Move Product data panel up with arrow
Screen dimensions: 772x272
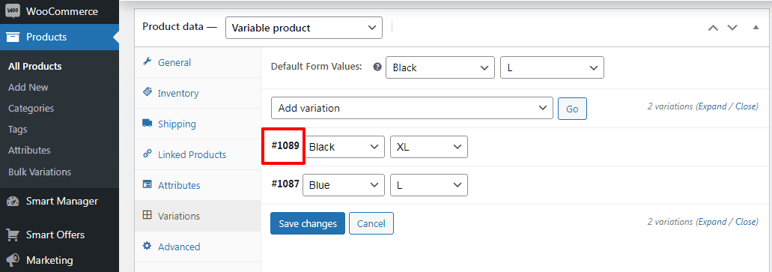(x=713, y=28)
